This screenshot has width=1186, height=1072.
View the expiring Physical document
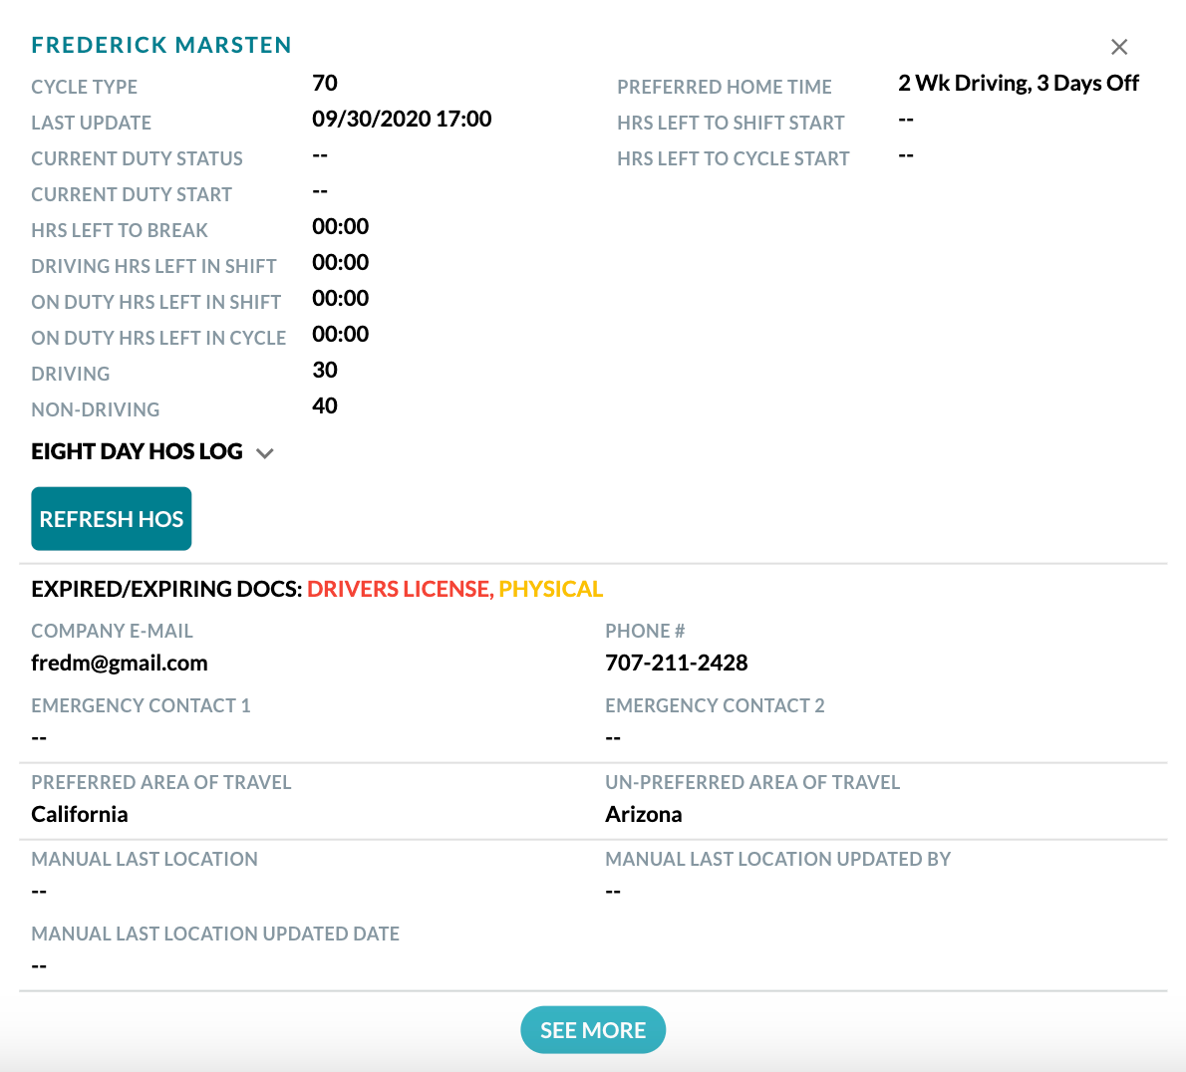(x=550, y=589)
